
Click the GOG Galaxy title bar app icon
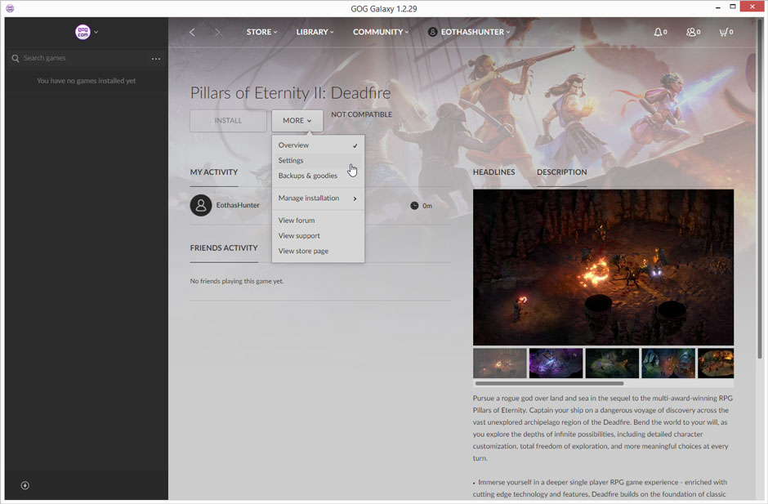[10, 8]
